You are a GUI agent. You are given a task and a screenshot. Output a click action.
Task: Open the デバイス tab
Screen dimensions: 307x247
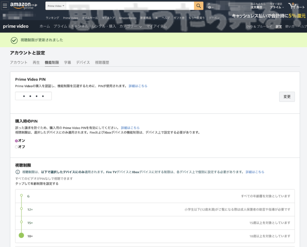(83, 62)
